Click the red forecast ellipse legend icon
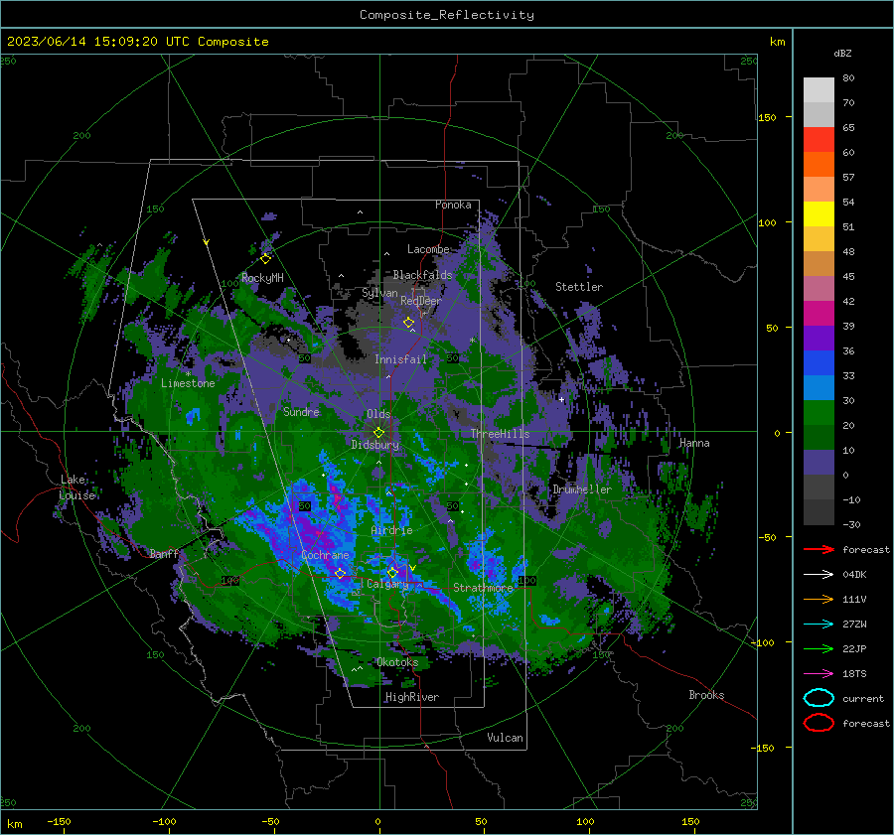The image size is (894, 835). coord(819,723)
